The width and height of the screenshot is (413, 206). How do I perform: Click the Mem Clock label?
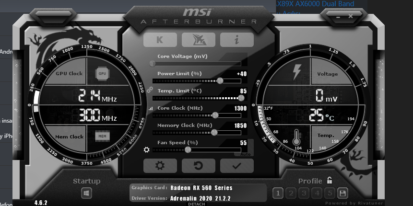69,137
